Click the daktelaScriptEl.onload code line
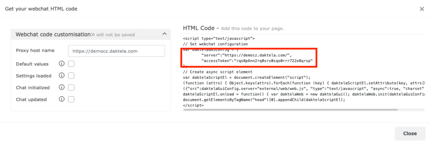Screen dimensions: 430x145 click(x=304, y=94)
